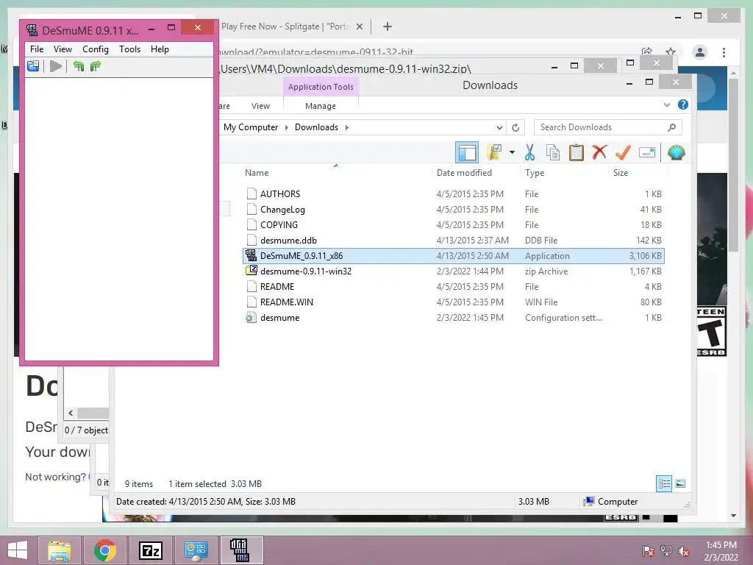This screenshot has width=753, height=565.
Task: Expand the arrow after My Computer breadcrumb
Action: coord(286,127)
